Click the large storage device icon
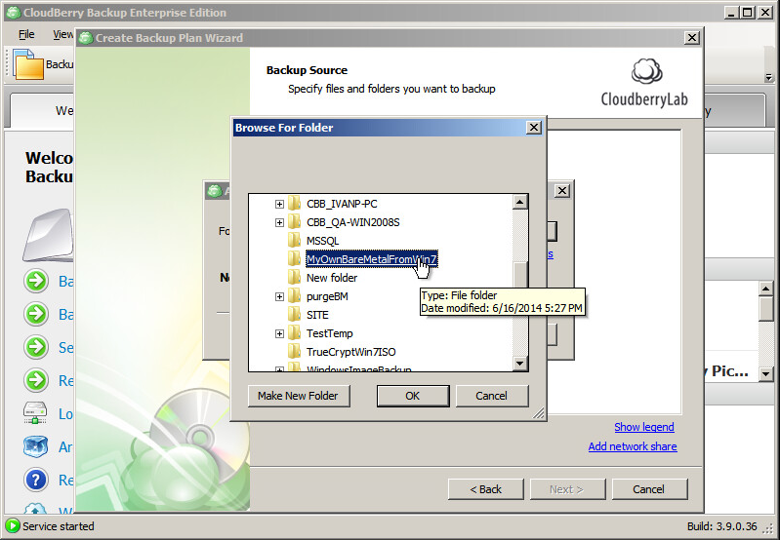 [49, 235]
